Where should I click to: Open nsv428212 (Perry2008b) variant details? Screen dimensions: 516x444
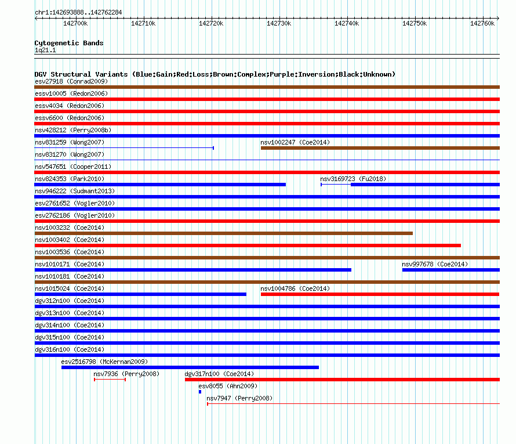[73, 130]
